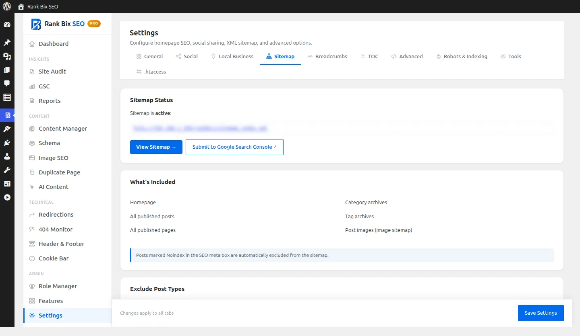
Task: Click Submit to Google Search Console
Action: pos(234,147)
